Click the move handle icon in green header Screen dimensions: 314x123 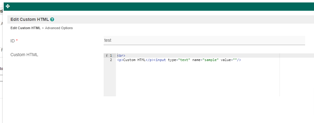point(8,6)
